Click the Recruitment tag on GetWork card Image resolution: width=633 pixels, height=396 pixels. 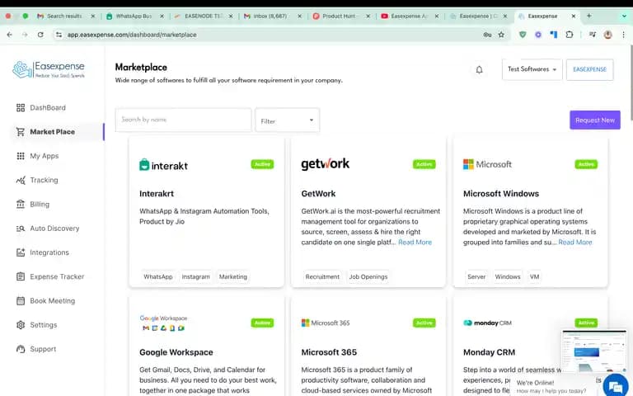pyautogui.click(x=322, y=277)
